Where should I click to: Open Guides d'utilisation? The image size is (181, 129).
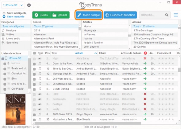click(120, 15)
